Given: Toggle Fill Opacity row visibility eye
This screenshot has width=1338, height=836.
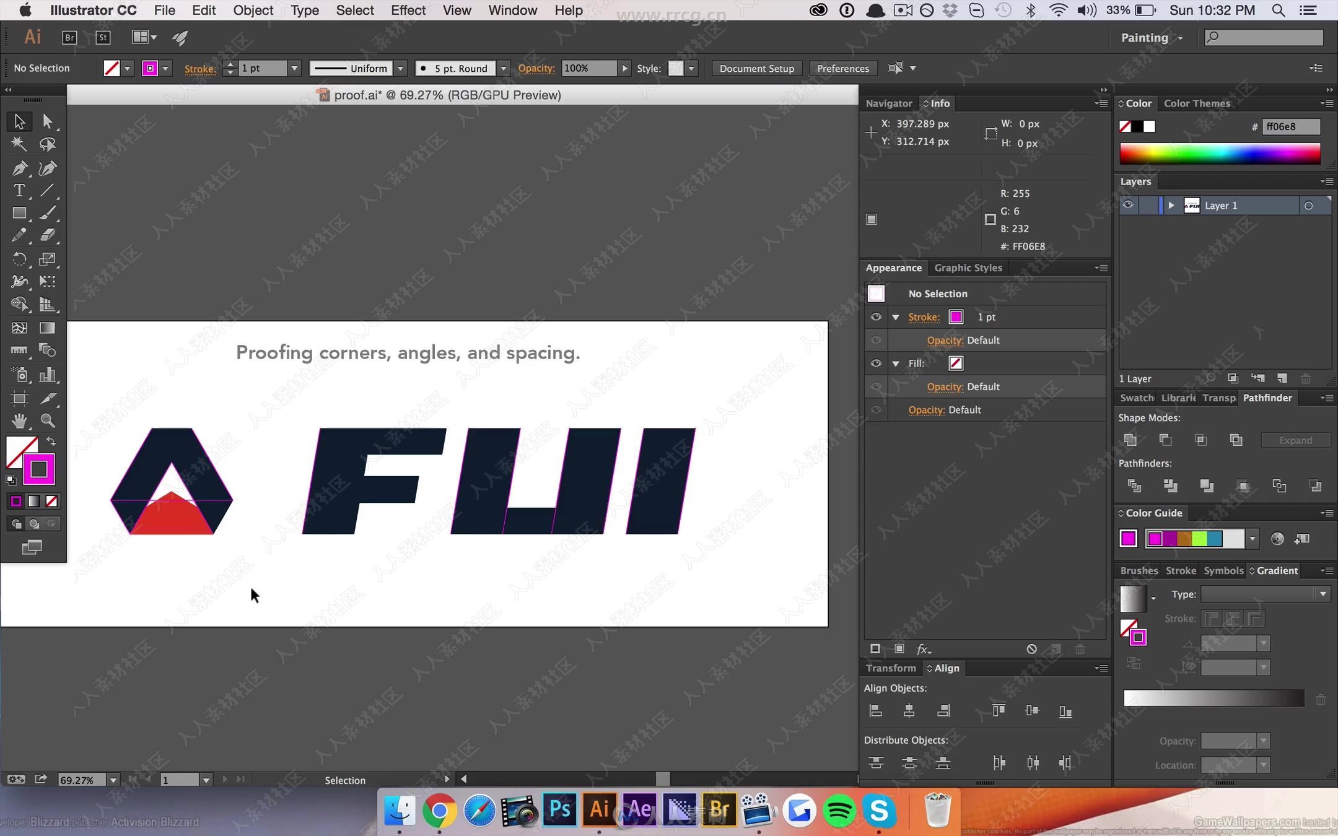Looking at the screenshot, I should [876, 386].
